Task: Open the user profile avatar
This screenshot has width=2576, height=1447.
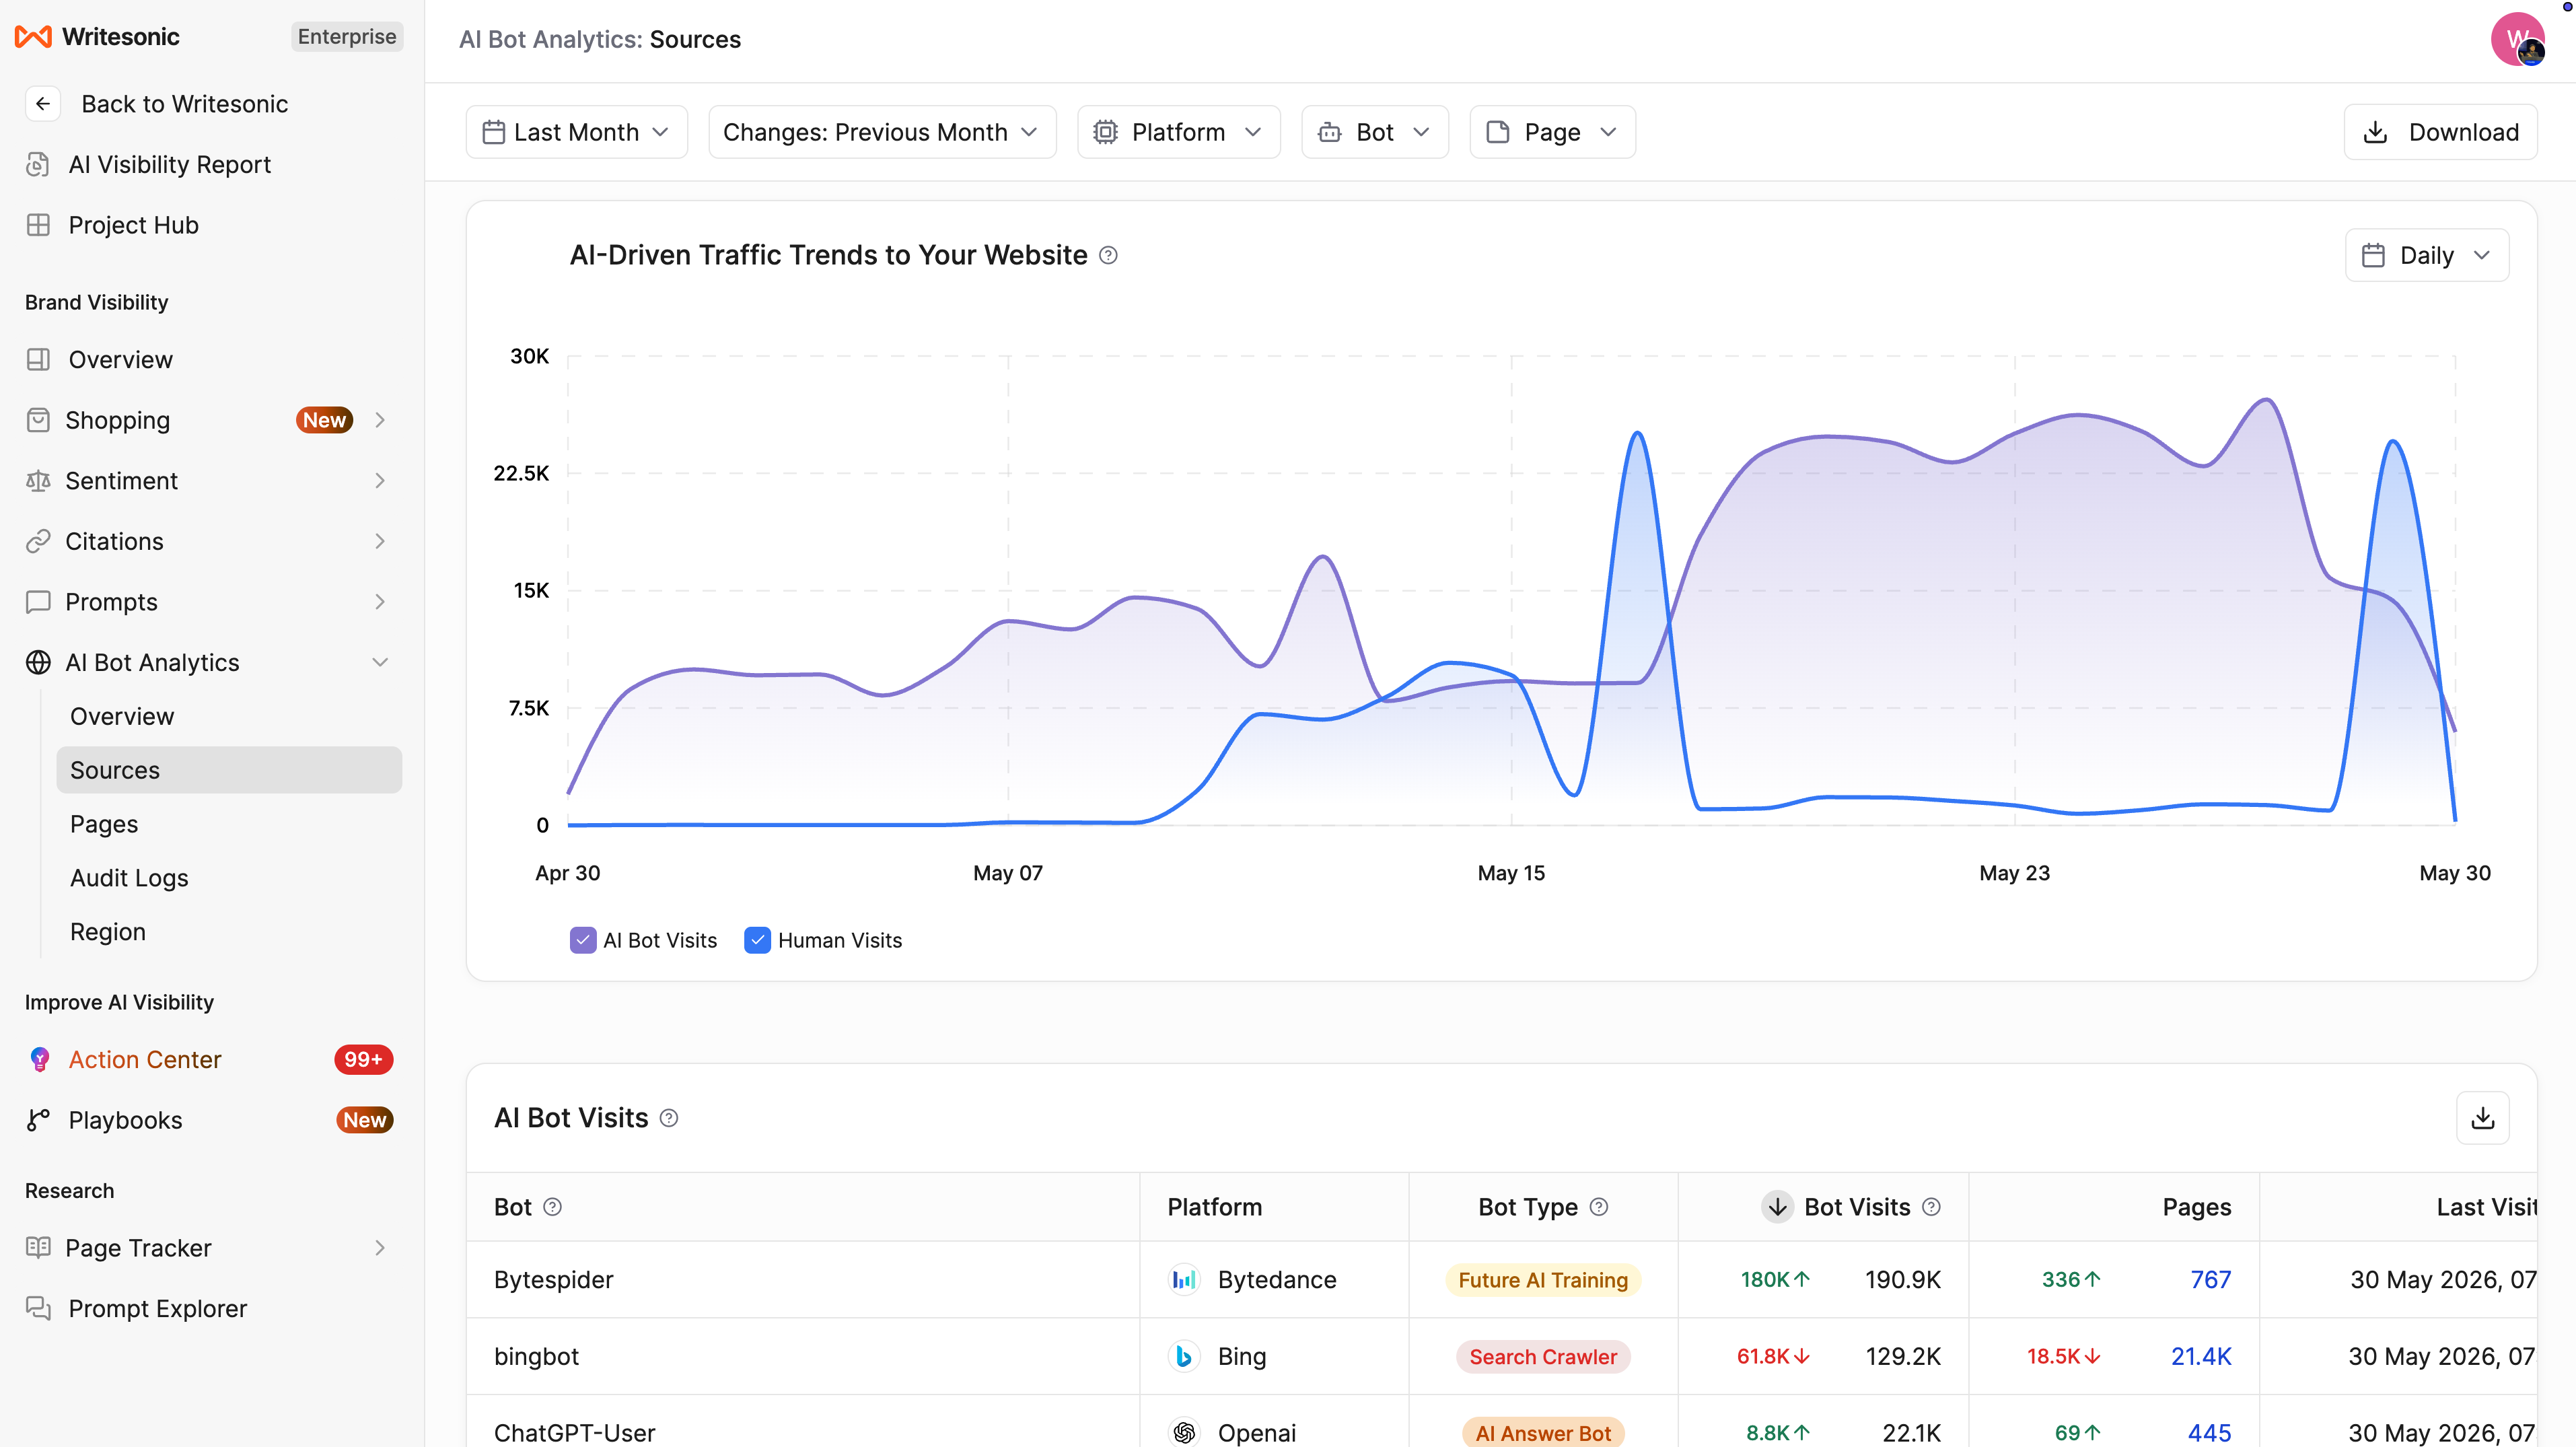Action: [x=2517, y=39]
